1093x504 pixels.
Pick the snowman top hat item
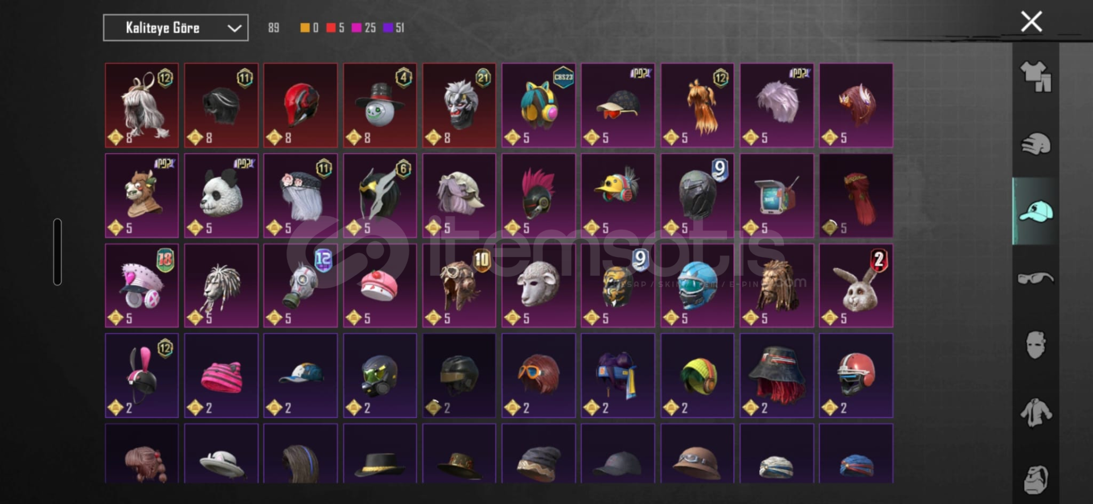(x=380, y=105)
